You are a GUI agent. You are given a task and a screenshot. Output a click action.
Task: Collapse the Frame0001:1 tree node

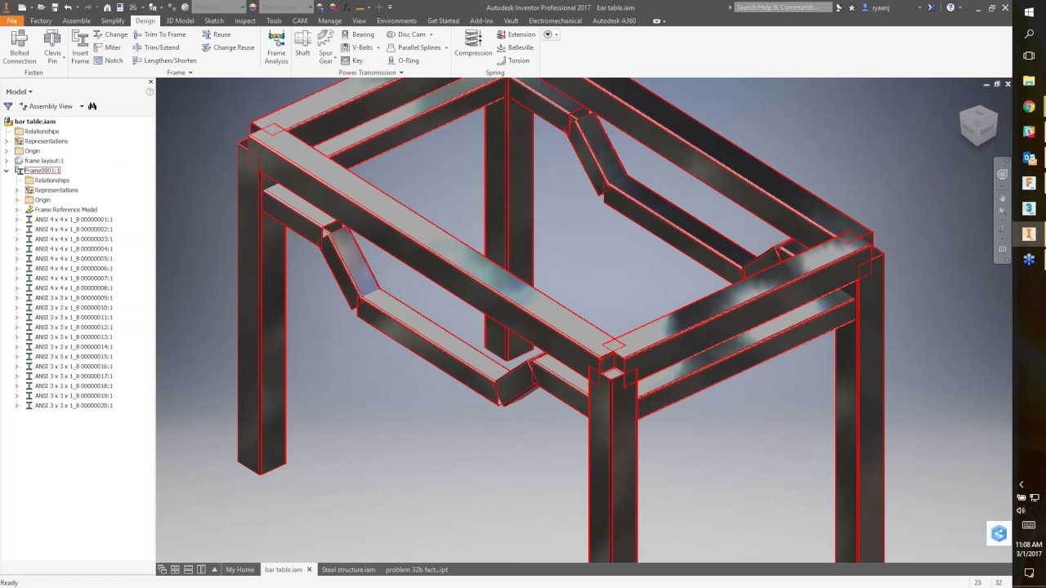(x=7, y=171)
